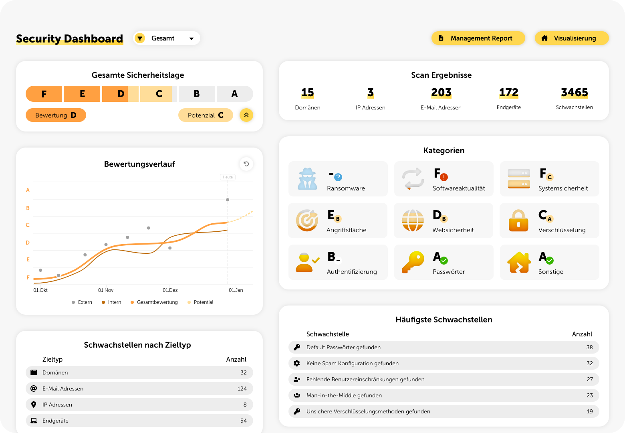Click the Websicherheit globe icon
The height and width of the screenshot is (433, 625).
[x=413, y=221]
